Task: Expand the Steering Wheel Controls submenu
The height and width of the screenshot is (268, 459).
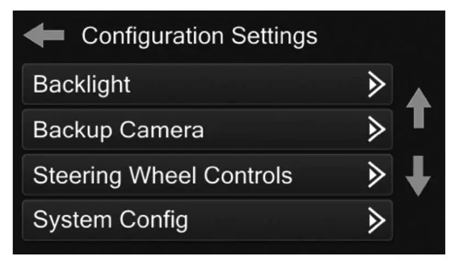Action: point(376,175)
